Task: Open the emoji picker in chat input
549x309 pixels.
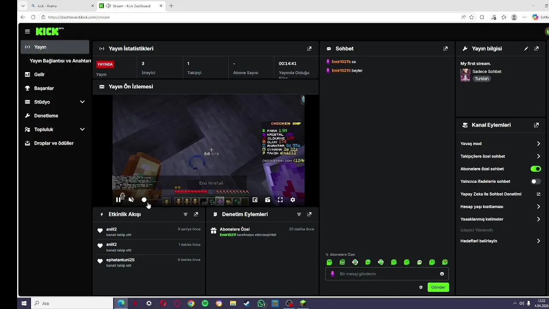Action: [442, 274]
